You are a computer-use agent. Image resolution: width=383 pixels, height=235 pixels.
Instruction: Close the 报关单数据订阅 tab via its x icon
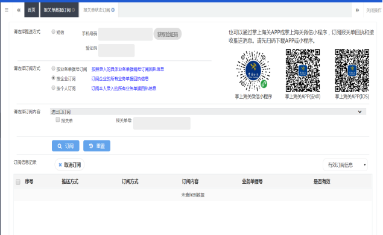(x=73, y=10)
